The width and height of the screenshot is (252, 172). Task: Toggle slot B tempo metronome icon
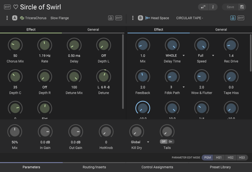coord(233,18)
